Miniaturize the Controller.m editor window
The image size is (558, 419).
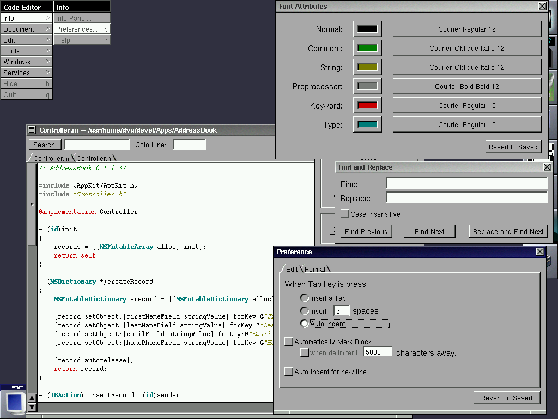[x=32, y=130]
